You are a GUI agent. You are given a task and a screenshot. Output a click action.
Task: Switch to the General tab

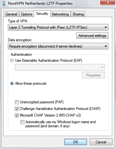[11, 14]
